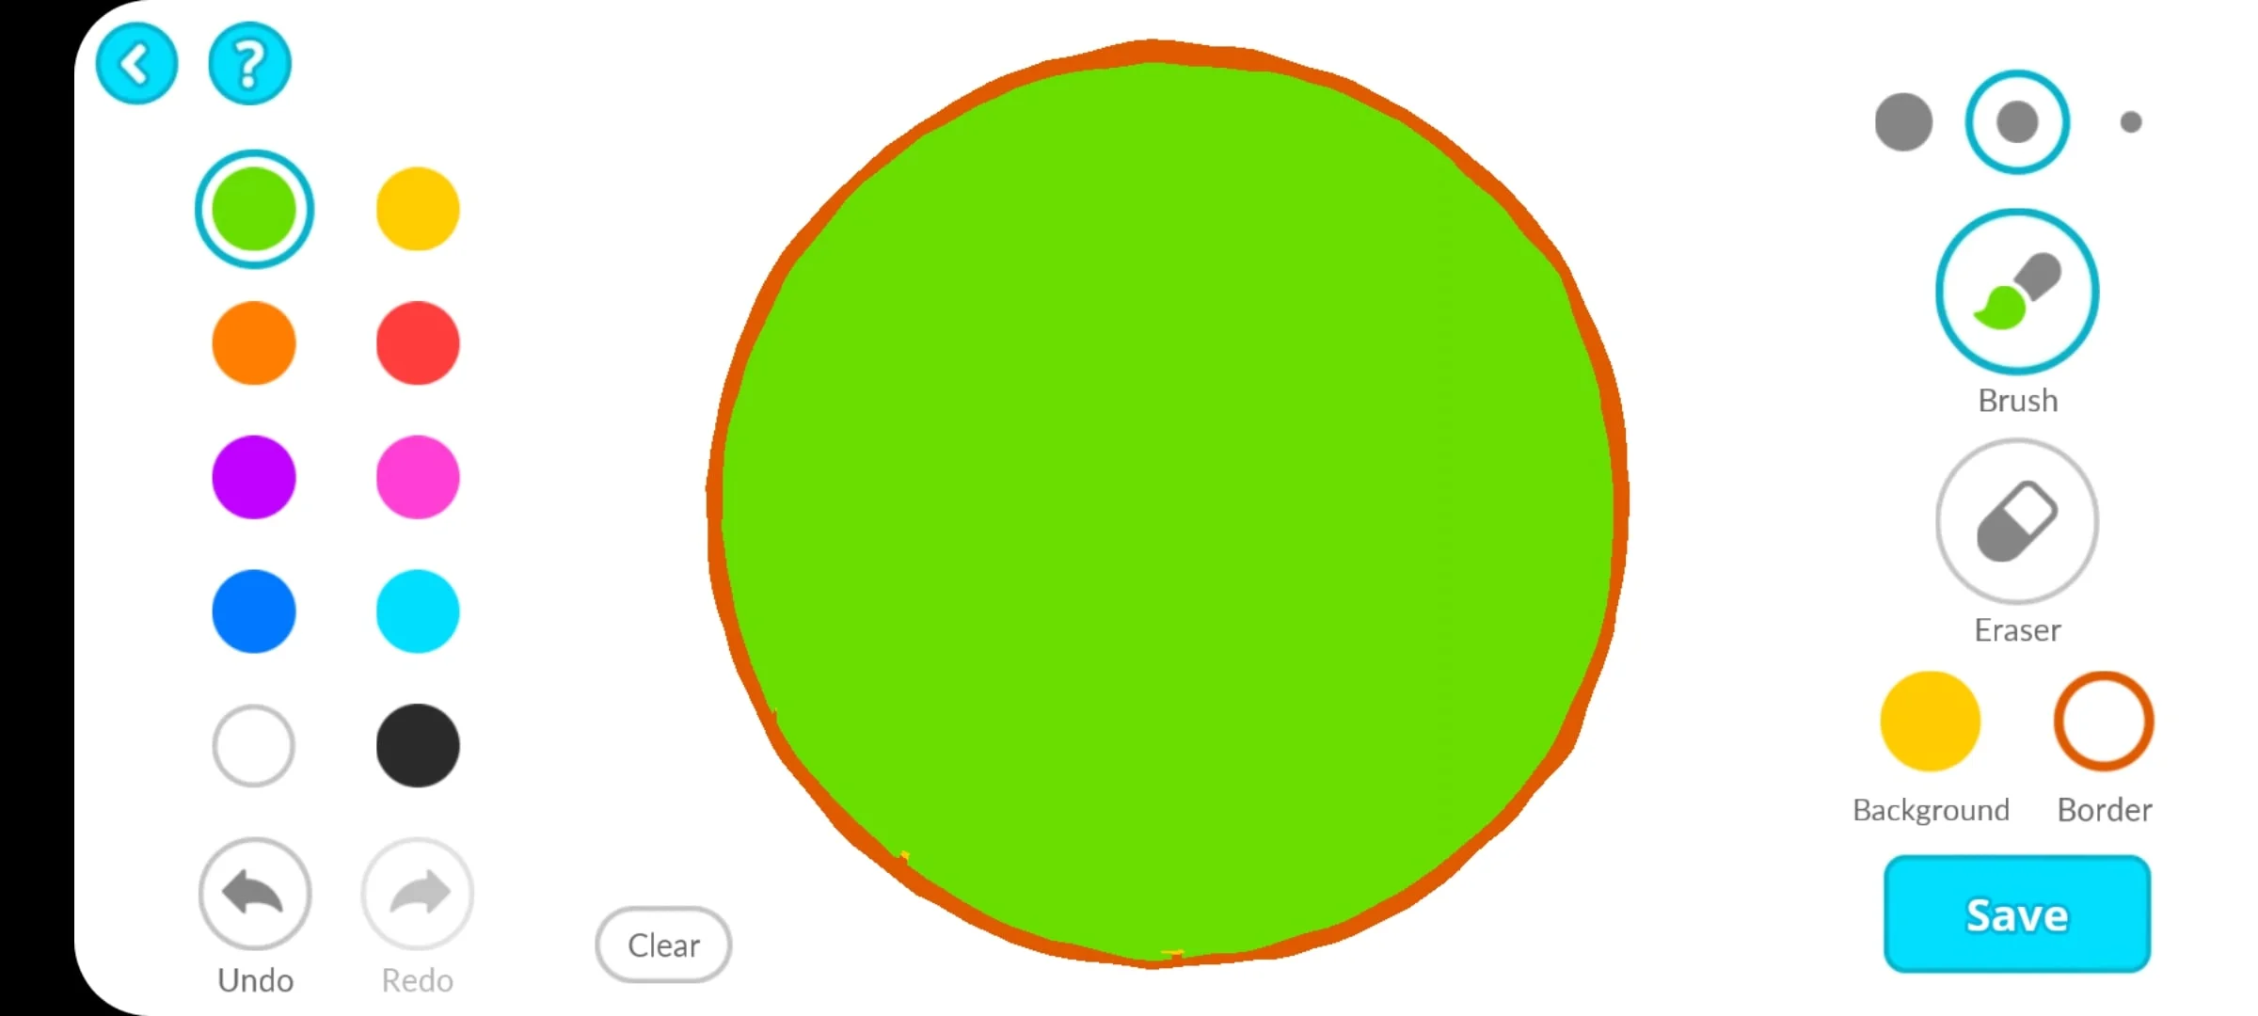The height and width of the screenshot is (1016, 2258).
Task: Select the yellow color
Action: tap(418, 209)
